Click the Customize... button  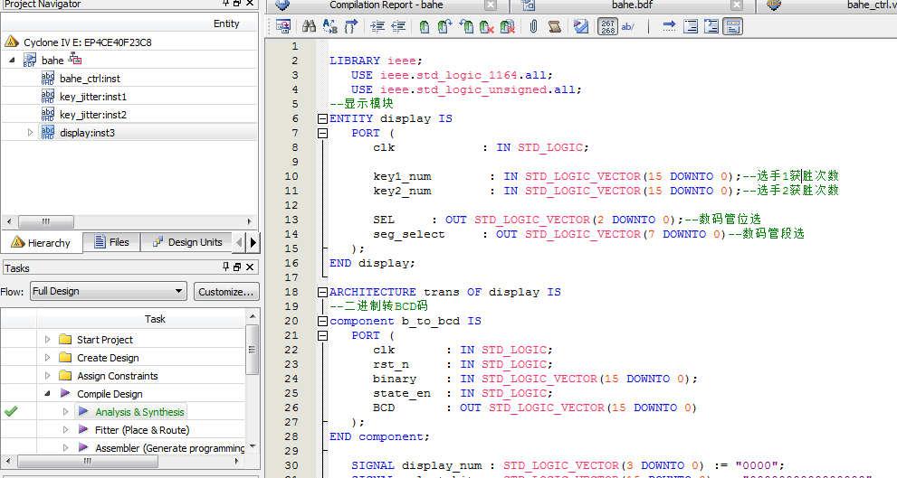pos(226,292)
